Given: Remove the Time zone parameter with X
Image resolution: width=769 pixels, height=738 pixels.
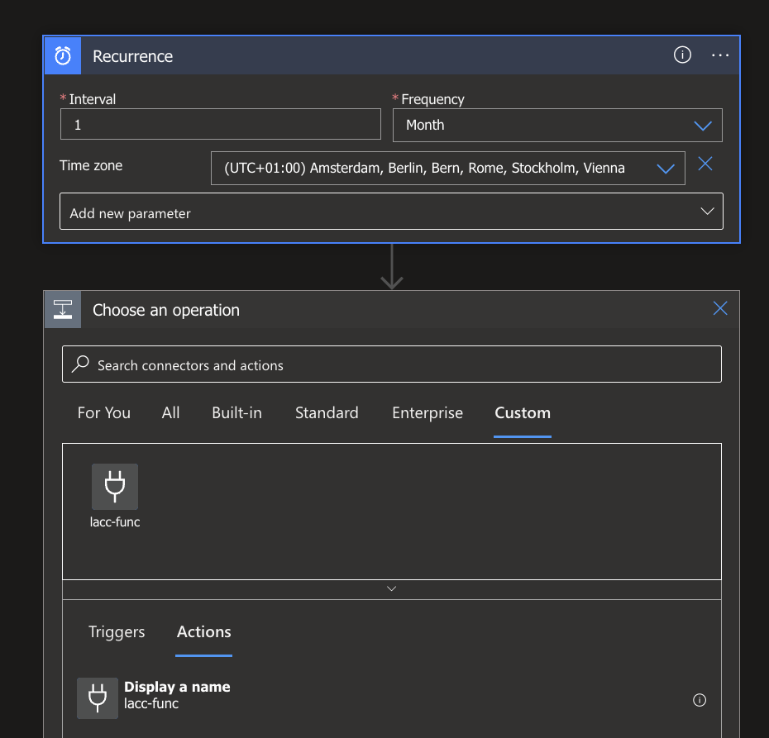Looking at the screenshot, I should click(x=705, y=164).
